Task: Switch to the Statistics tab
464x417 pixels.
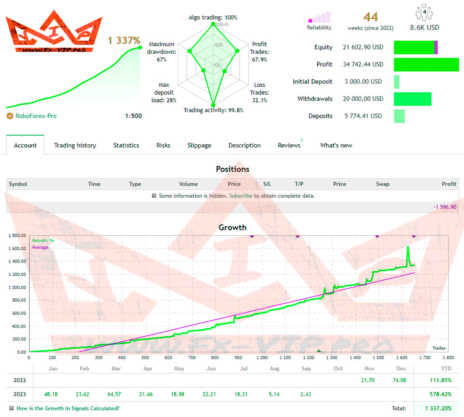Action: coord(126,145)
